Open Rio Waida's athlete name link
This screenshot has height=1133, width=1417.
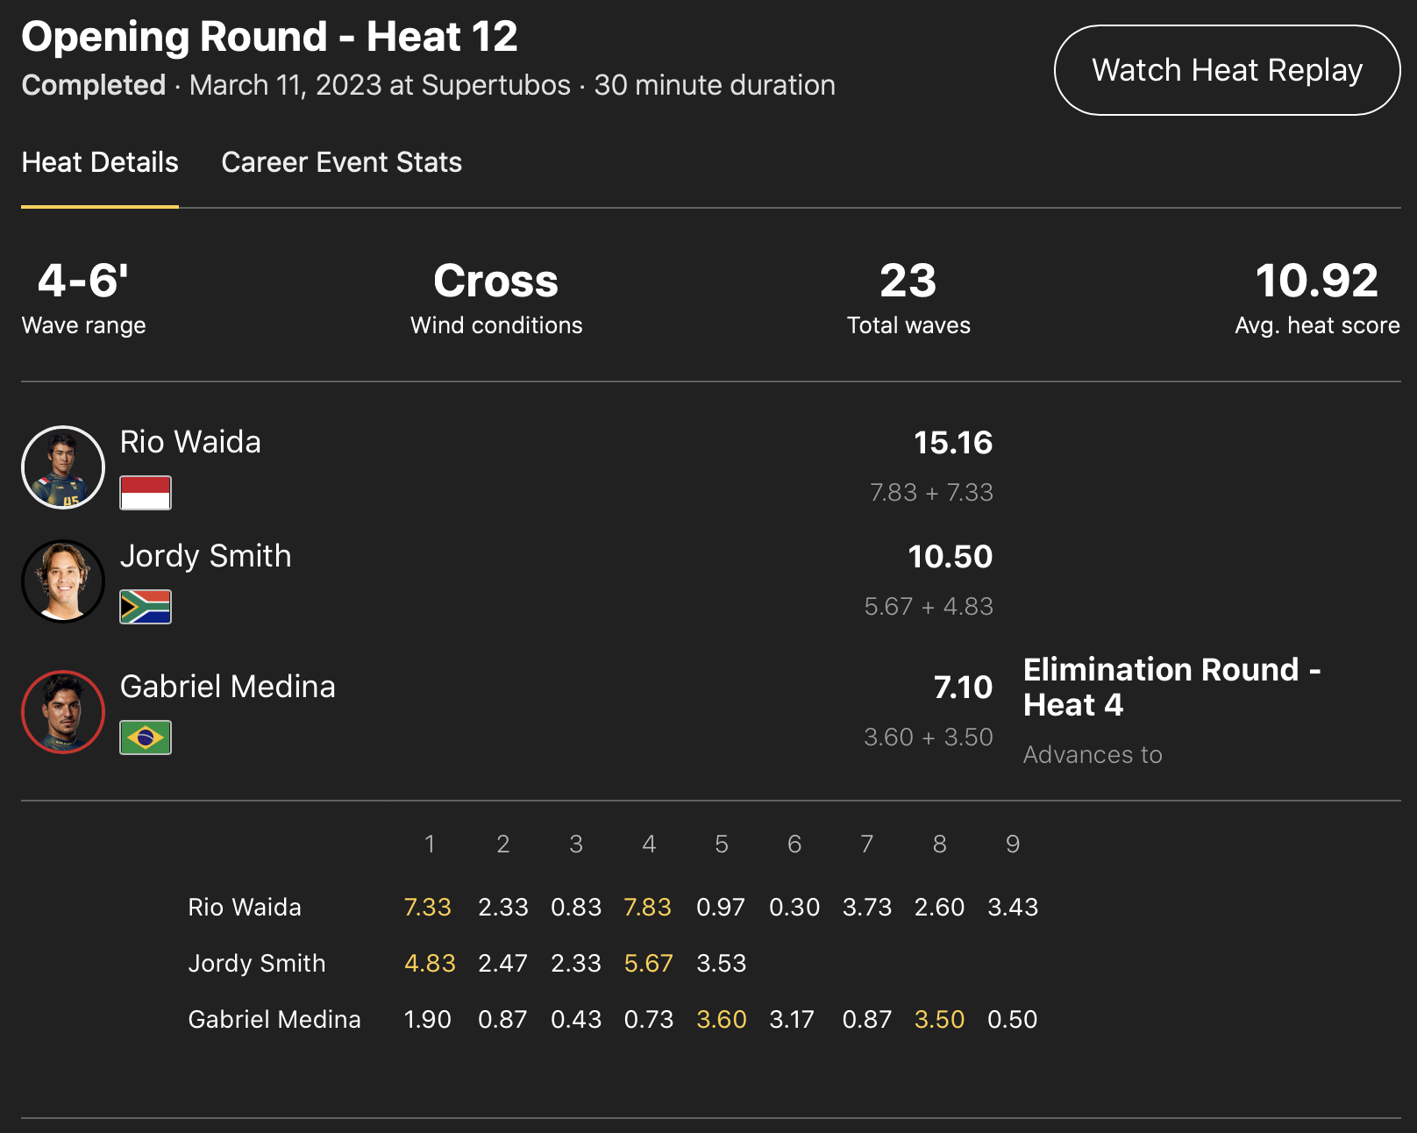point(190,442)
